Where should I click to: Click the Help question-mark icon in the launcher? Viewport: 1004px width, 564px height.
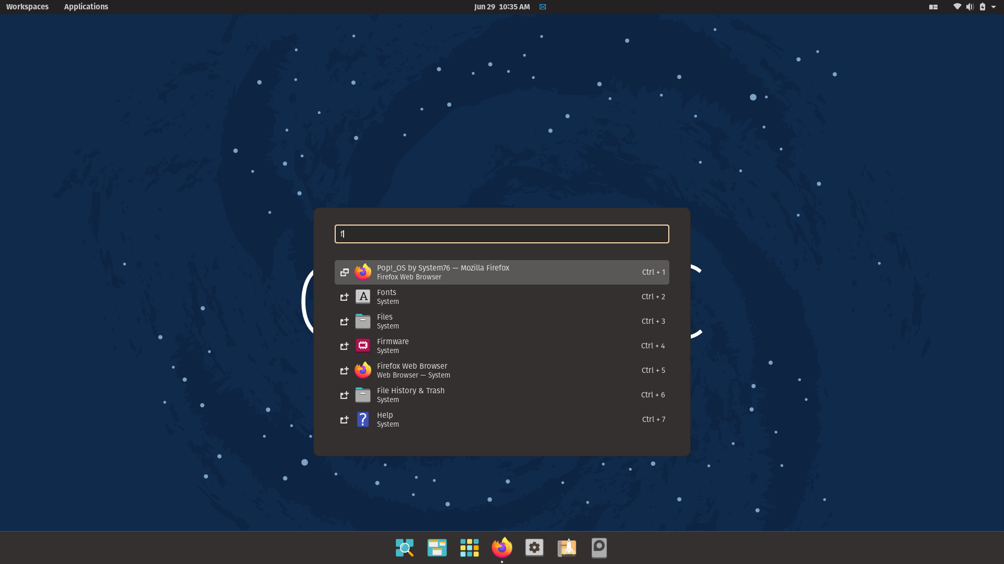click(x=363, y=419)
